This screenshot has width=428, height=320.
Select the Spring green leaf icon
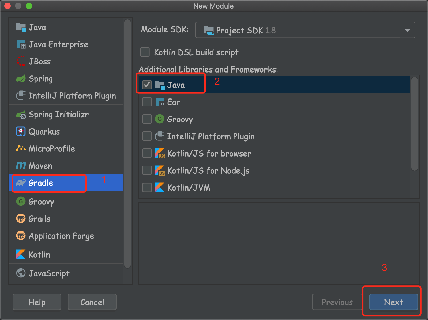[x=21, y=79]
